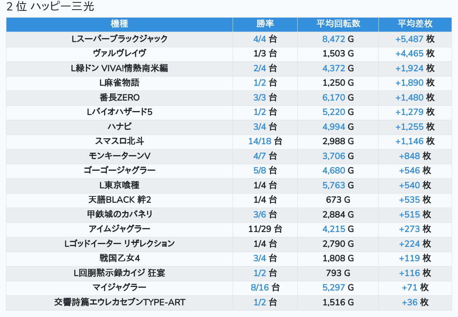Click the 8,472 G average spins value
The image size is (458, 317).
pyautogui.click(x=338, y=39)
